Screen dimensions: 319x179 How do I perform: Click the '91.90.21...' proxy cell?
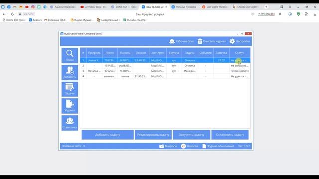(141, 76)
